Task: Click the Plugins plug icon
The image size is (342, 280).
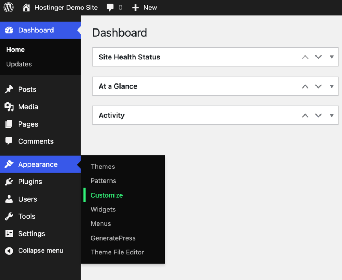Action: [9, 181]
